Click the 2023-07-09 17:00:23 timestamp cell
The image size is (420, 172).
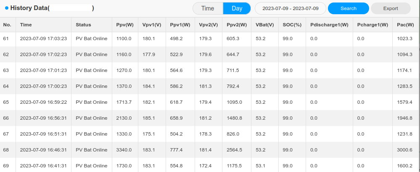[x=43, y=86]
